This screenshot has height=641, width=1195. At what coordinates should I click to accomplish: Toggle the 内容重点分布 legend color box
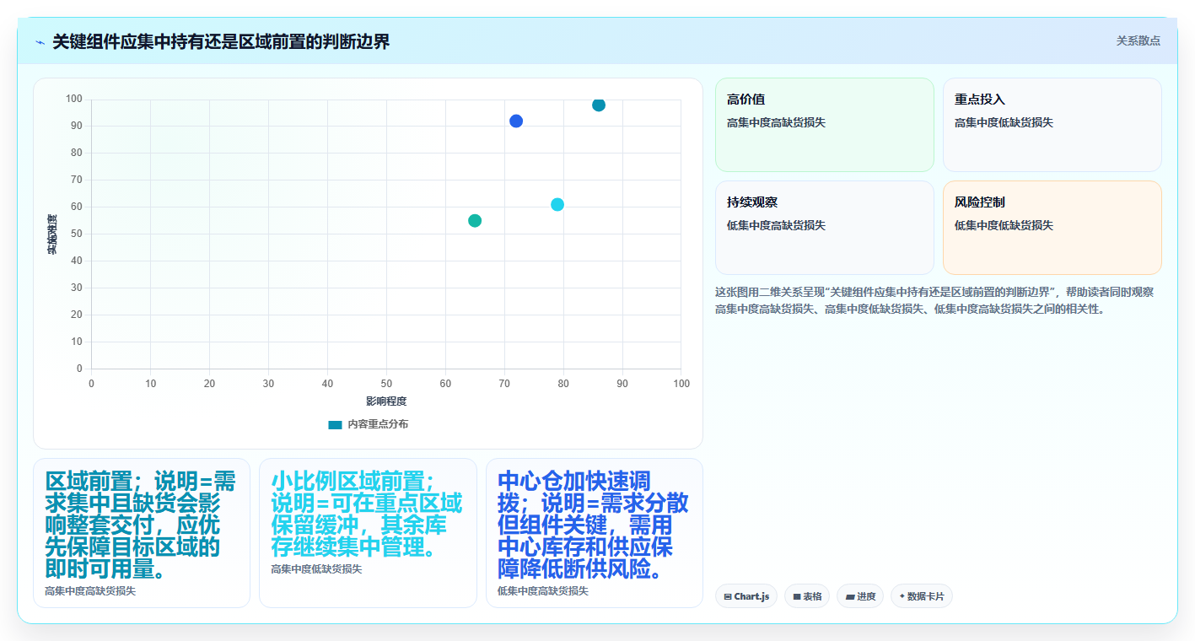[335, 424]
